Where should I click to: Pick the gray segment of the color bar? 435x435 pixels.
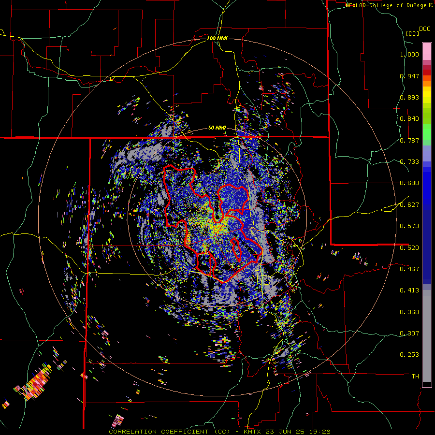pos(427,336)
